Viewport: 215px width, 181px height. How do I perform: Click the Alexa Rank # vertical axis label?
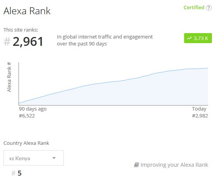9,77
